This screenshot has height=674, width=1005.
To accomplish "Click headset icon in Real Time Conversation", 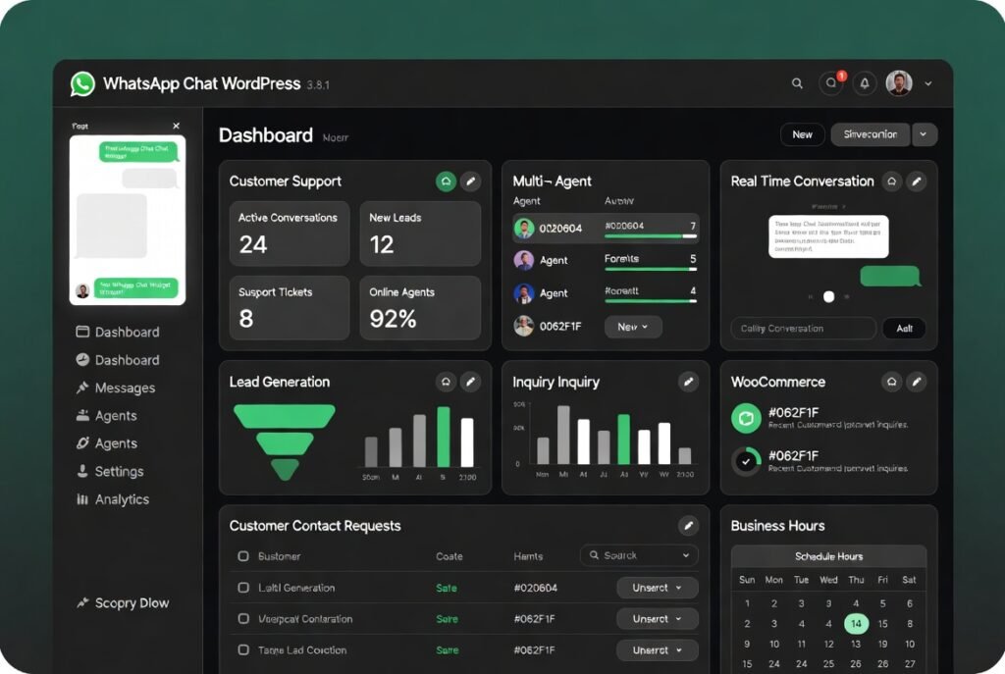I will coord(891,181).
